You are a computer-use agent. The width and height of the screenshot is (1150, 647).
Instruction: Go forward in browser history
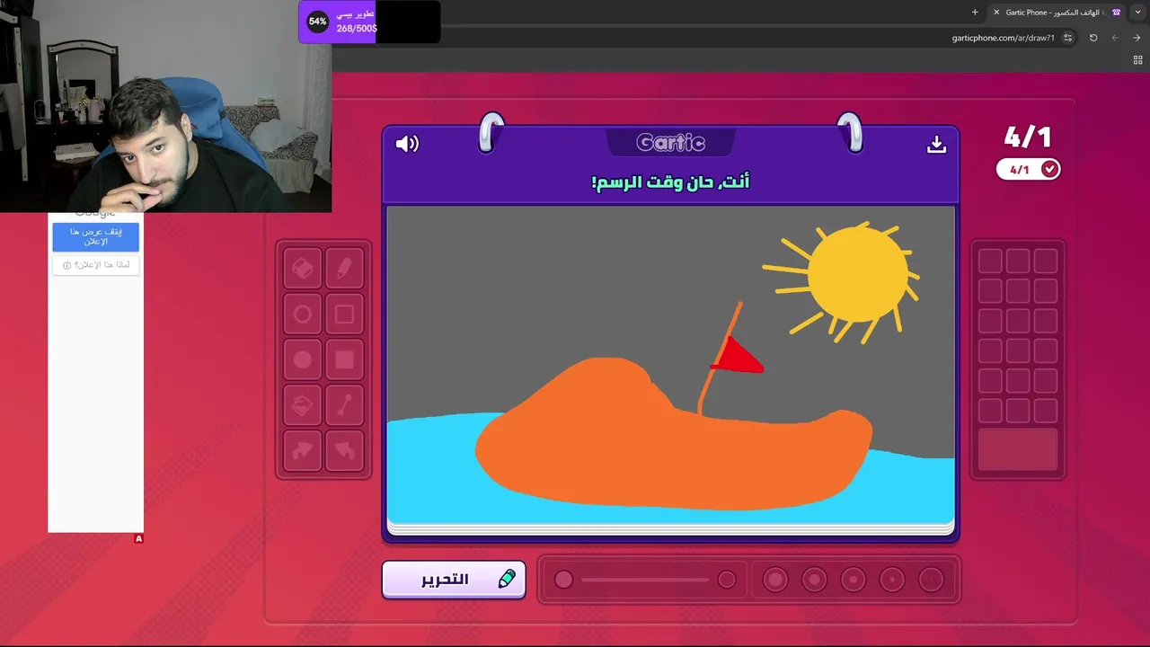point(1137,38)
